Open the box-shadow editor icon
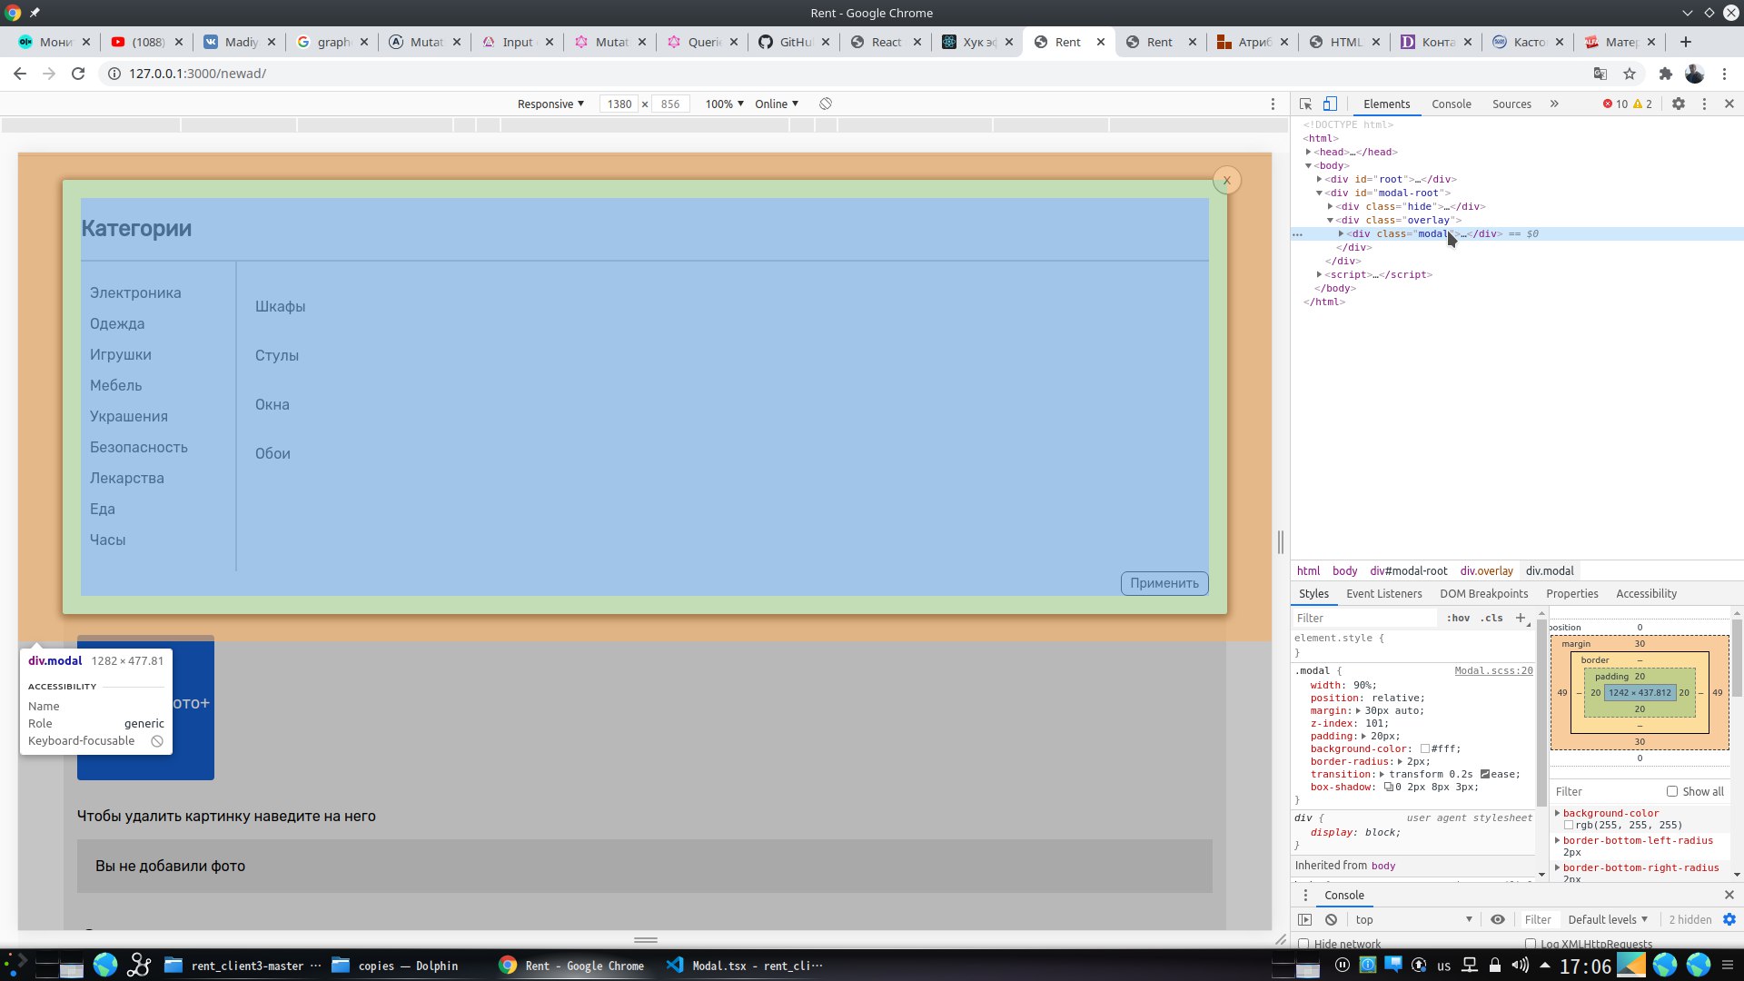This screenshot has height=981, width=1744. [x=1389, y=787]
